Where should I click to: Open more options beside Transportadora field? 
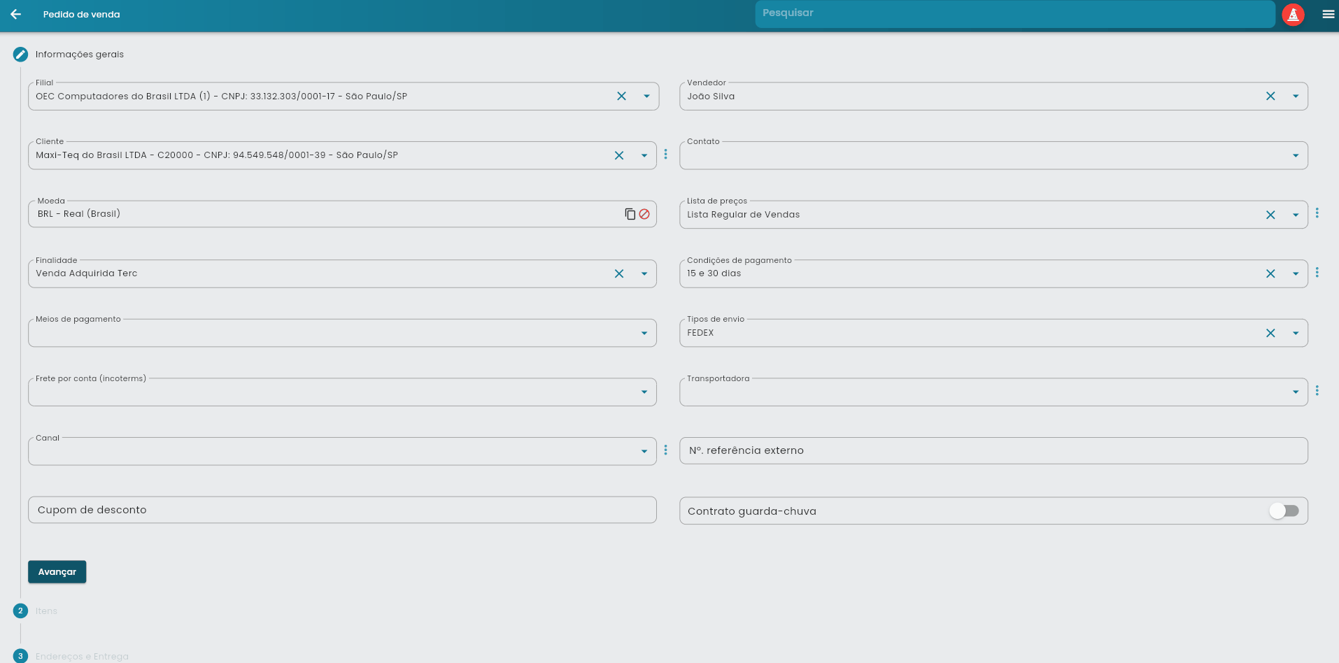(x=1317, y=391)
